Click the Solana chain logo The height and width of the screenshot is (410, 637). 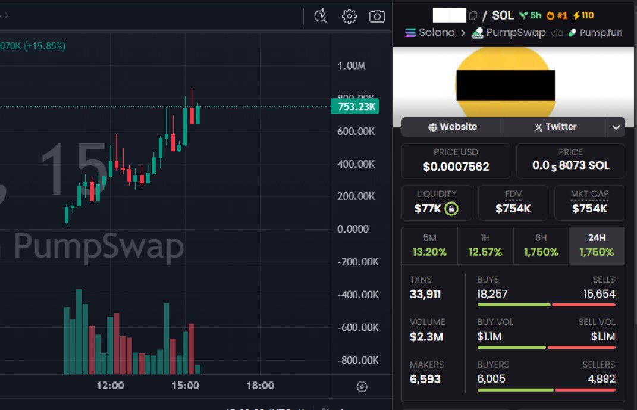pyautogui.click(x=410, y=33)
